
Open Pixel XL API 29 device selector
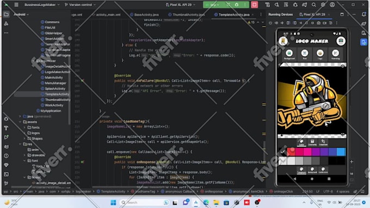tap(181, 5)
